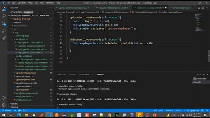Open errors and warnings count in status bar
This screenshot has width=210, height=118.
(22, 110)
